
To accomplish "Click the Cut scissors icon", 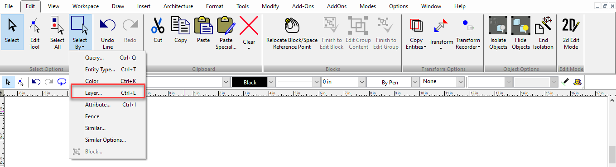I will point(158,26).
